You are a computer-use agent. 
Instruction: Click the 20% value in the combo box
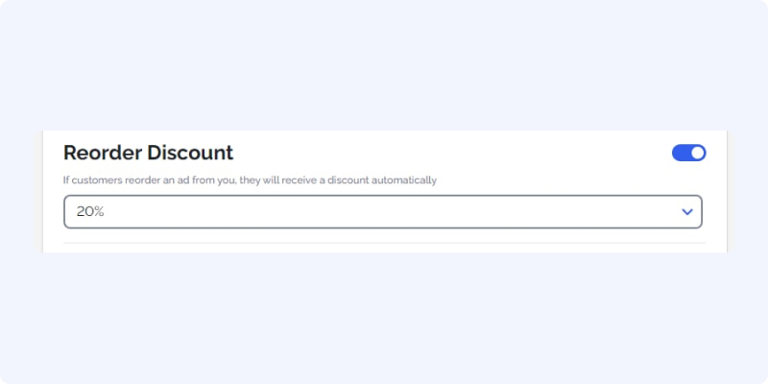point(90,211)
